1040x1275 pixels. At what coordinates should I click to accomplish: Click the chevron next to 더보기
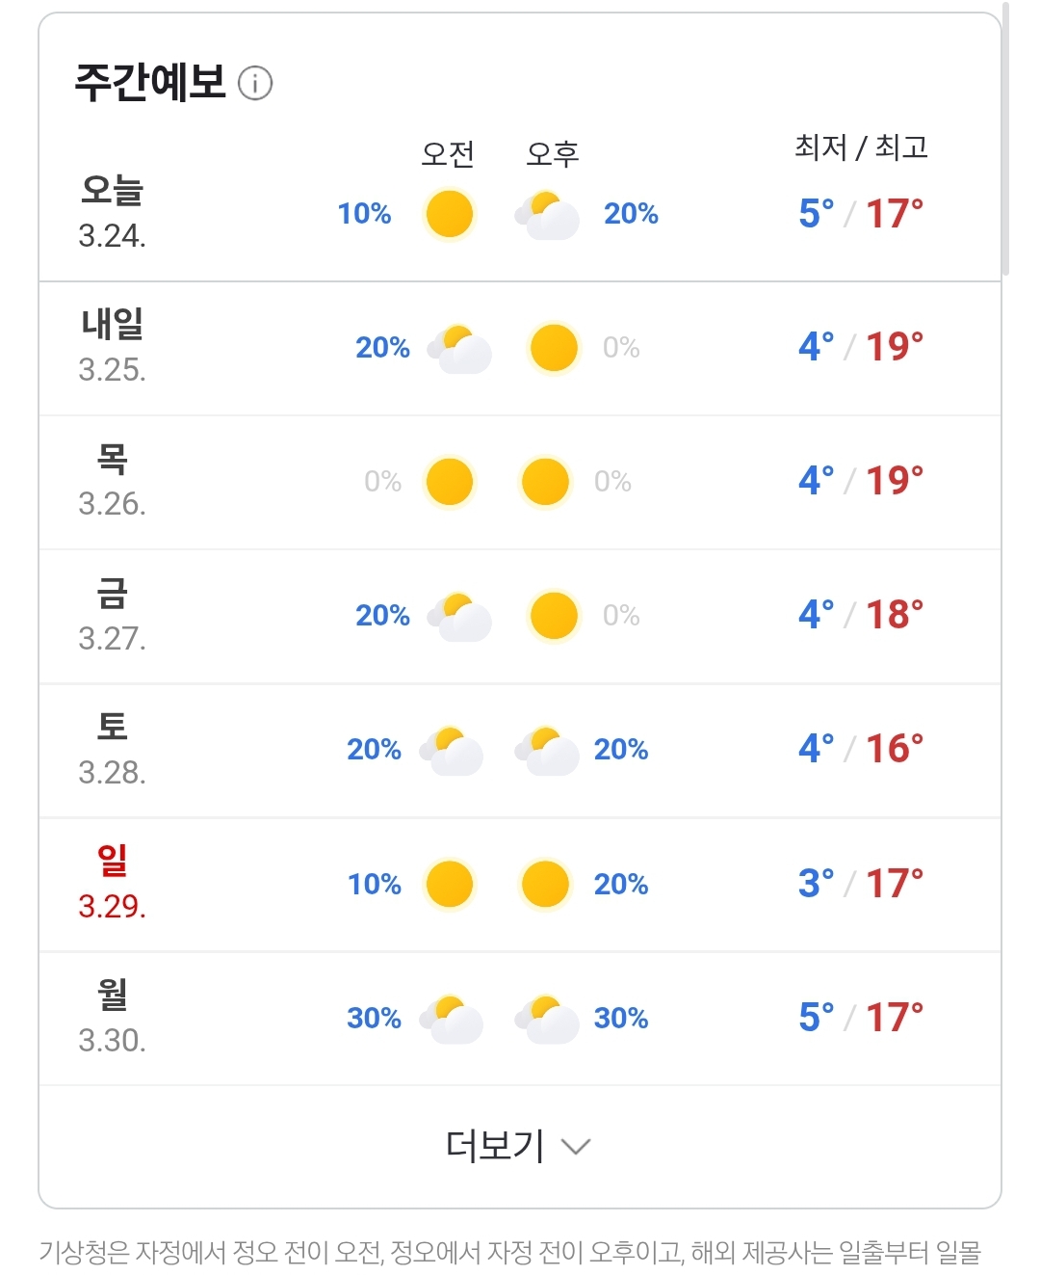pos(576,1147)
